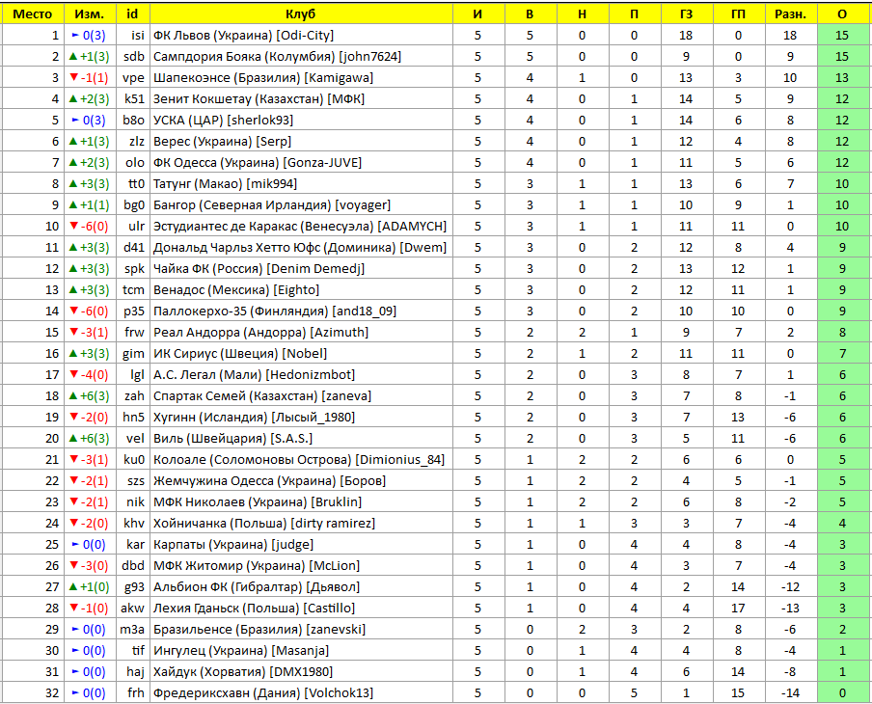Click the Реал Андорра club cell
The image size is (872, 704).
(301, 333)
